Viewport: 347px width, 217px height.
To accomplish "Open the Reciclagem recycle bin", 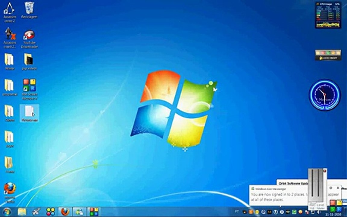I will 29,10.
